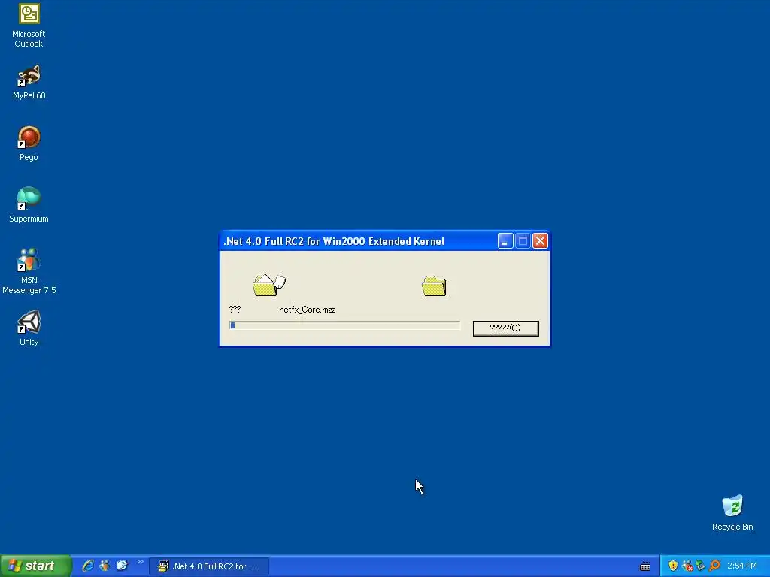This screenshot has height=577, width=770.
Task: Select the Pego desktop shortcut
Action: pyautogui.click(x=29, y=143)
